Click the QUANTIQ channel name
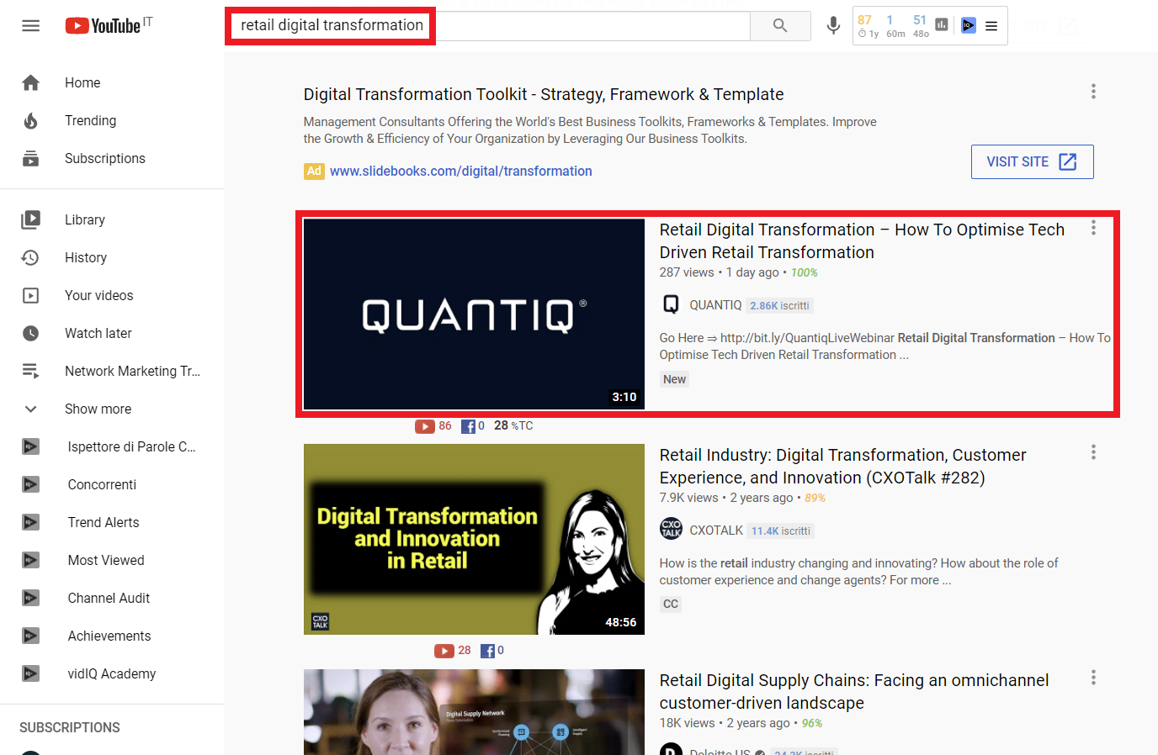 (715, 305)
